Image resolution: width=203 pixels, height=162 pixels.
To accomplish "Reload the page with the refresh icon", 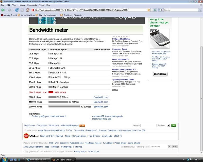I will tap(17, 10).
